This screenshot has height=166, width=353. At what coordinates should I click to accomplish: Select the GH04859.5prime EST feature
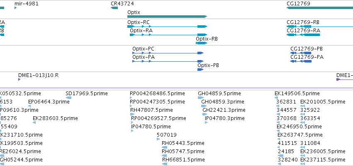[x=201, y=98]
